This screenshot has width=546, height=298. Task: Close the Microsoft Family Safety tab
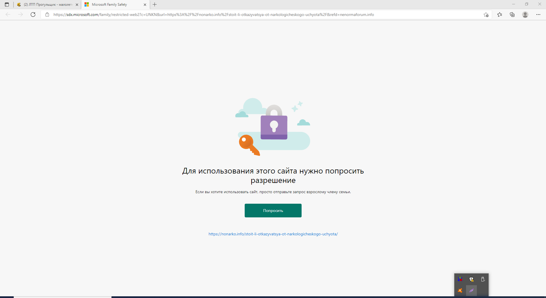(x=145, y=5)
